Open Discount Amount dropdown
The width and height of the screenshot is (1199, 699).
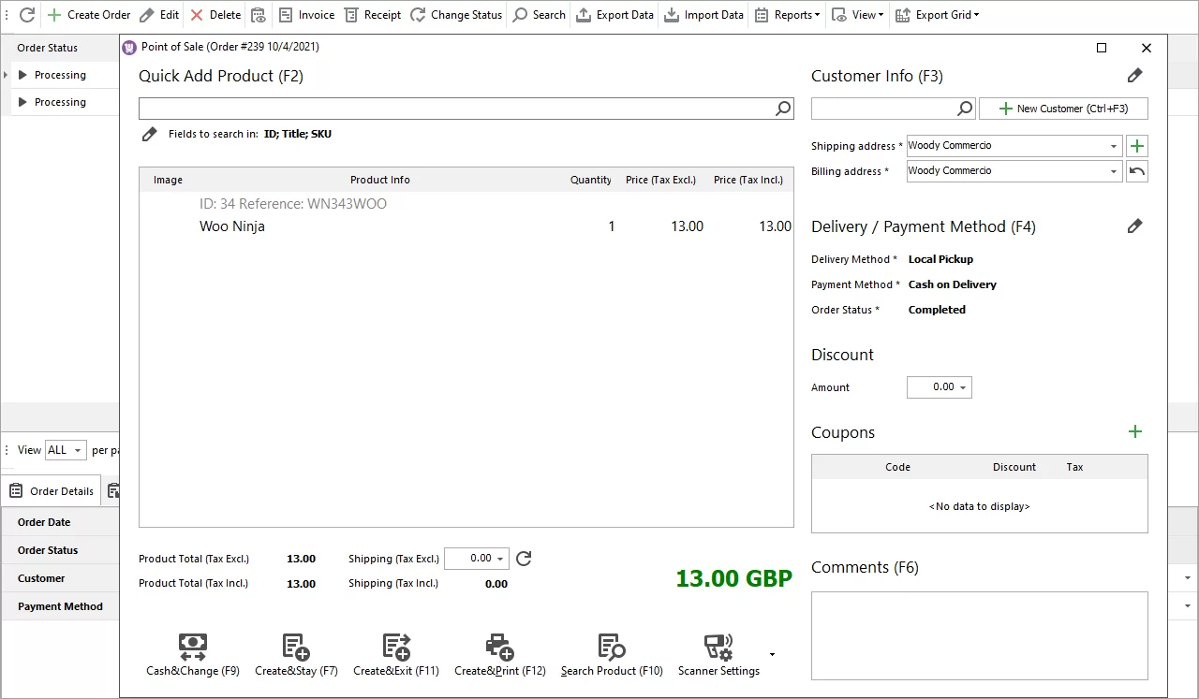tap(963, 387)
